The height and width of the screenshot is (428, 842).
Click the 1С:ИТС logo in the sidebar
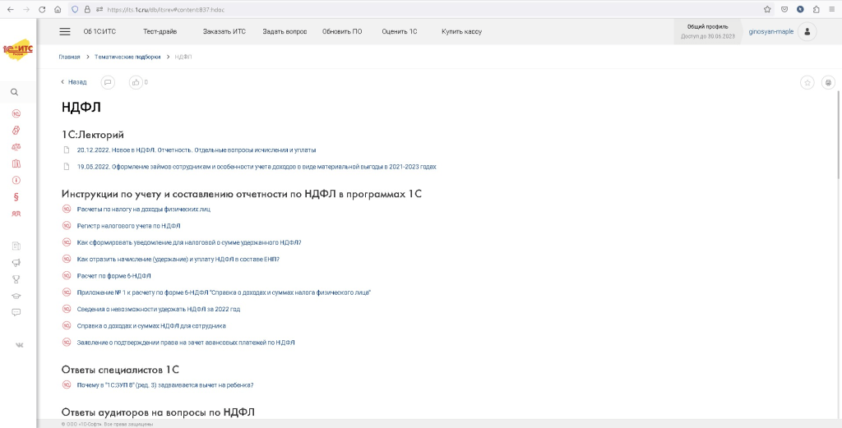point(18,49)
